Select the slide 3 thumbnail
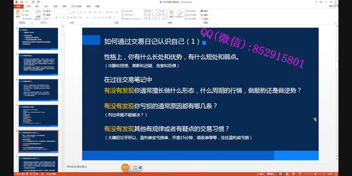The height and width of the screenshot is (176, 352). (38, 64)
